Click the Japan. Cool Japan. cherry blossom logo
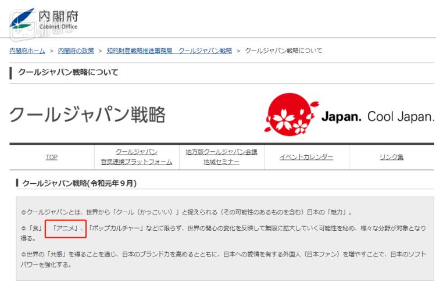Image resolution: width=436 pixels, height=282 pixels. pos(349,115)
